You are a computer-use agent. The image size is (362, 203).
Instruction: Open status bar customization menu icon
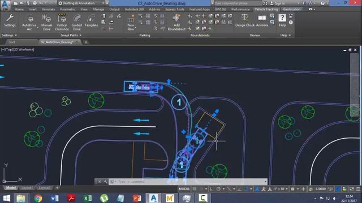[358, 189]
